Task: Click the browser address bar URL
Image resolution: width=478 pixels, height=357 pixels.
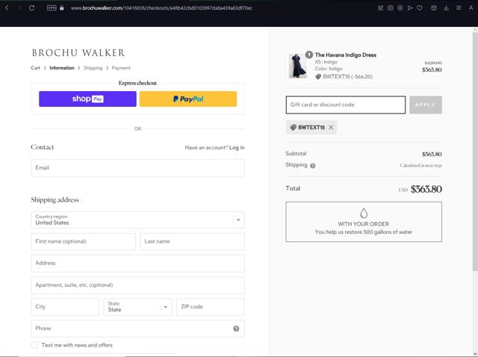Action: pyautogui.click(x=161, y=8)
